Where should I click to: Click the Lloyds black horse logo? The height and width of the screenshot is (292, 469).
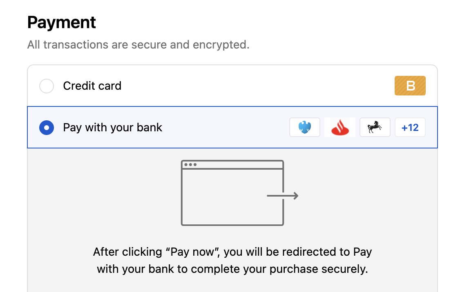point(375,127)
